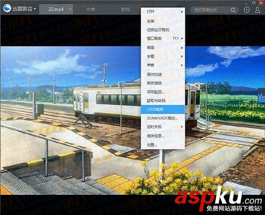The height and width of the screenshot is (215, 265).
Task: Toggle 硬件加速 hardware acceleration
Action: coord(163,75)
